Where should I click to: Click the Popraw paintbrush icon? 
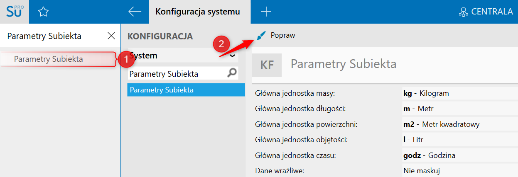(261, 36)
